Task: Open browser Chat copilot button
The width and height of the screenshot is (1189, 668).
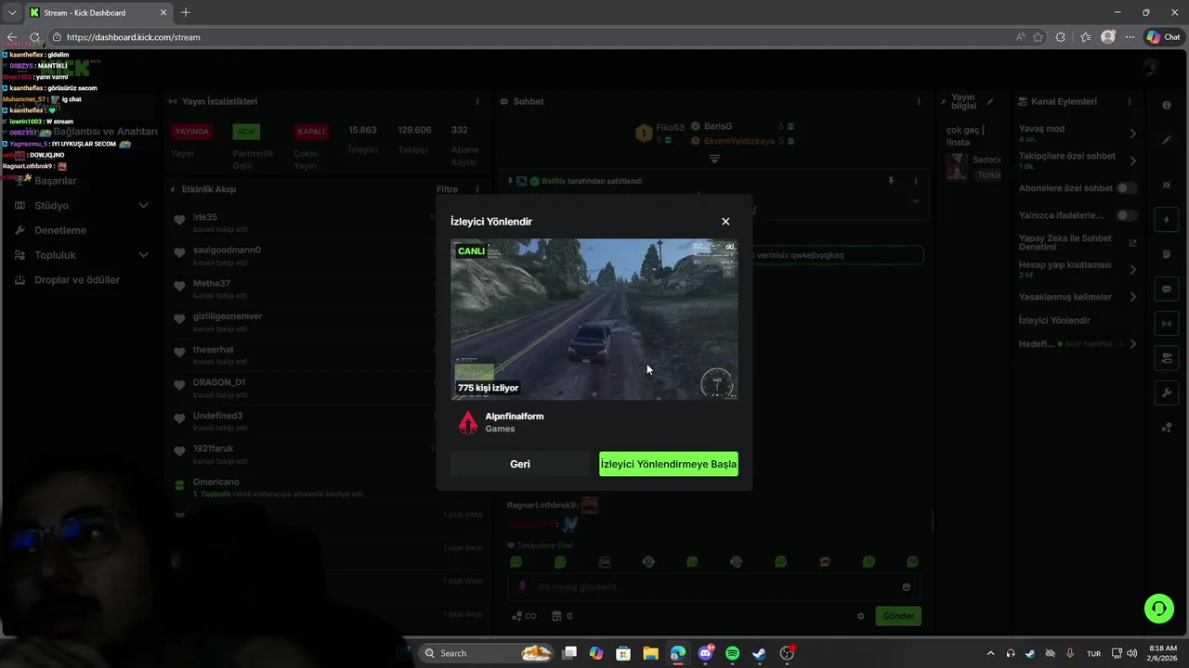Action: (1163, 37)
